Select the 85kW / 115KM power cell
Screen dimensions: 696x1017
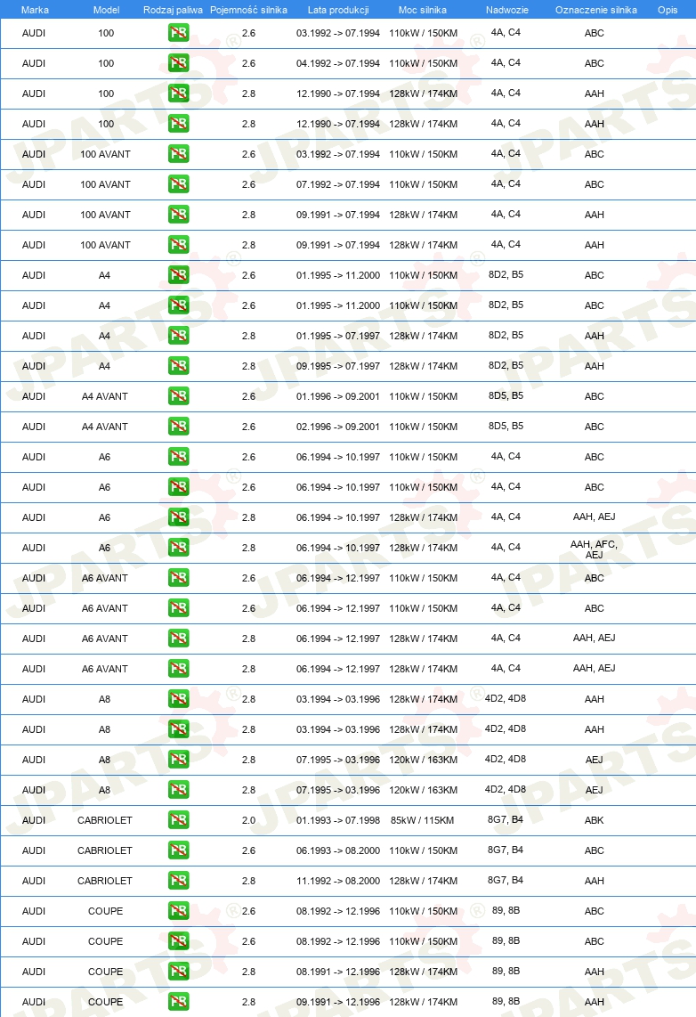423,820
